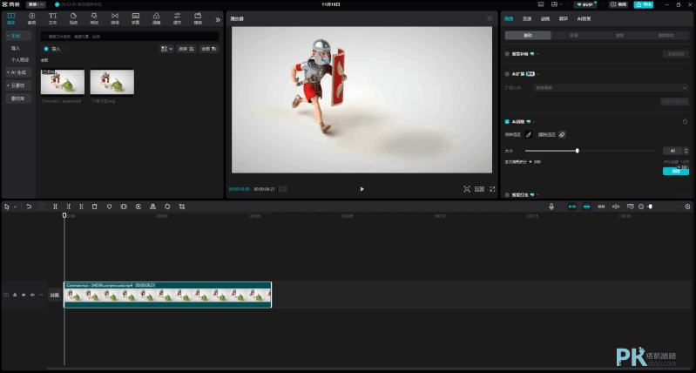Open the Text (TI) tool panel
Viewport: 696px width, 373px height.
coord(52,18)
